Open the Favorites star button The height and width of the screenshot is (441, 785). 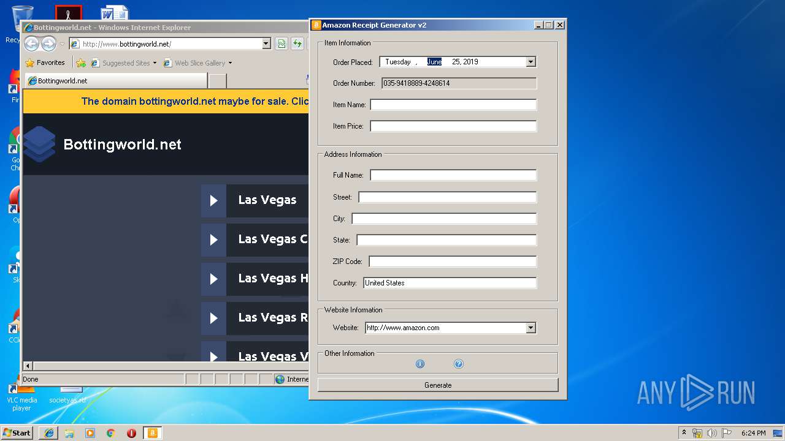point(45,62)
